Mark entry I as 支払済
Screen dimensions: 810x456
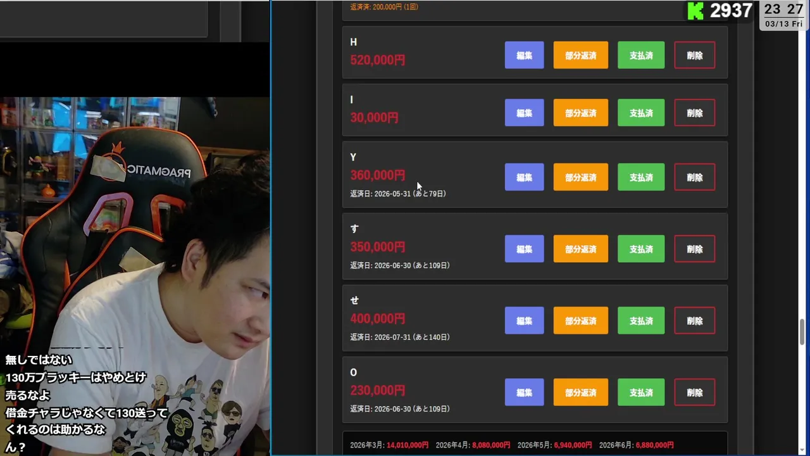click(641, 113)
